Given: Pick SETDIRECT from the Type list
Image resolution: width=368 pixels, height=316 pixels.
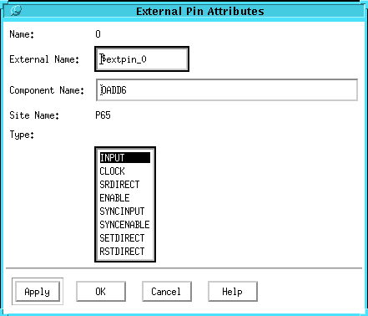Looking at the screenshot, I should coord(125,238).
